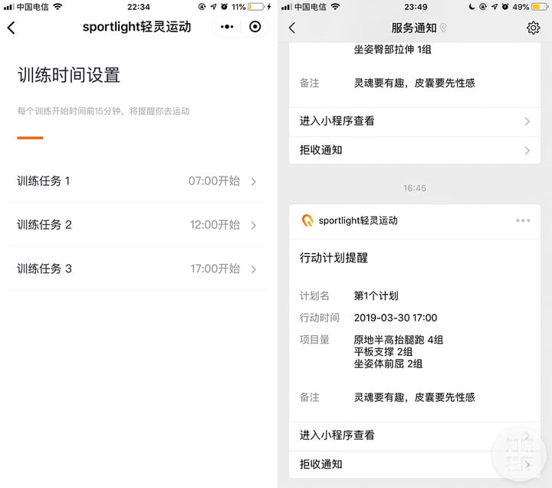Tap 平板支撑 2组 item

point(383,351)
